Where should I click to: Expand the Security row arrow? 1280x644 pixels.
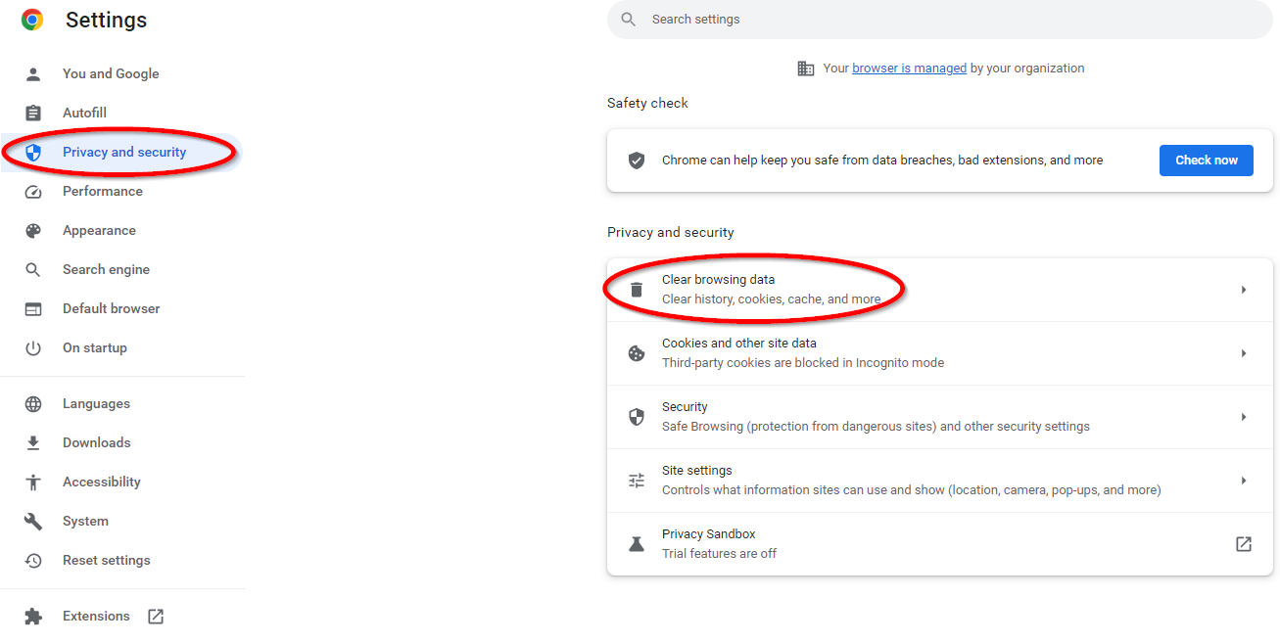(1243, 417)
